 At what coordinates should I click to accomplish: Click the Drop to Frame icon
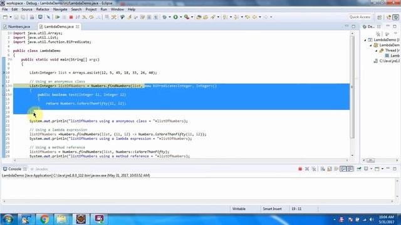click(107, 17)
